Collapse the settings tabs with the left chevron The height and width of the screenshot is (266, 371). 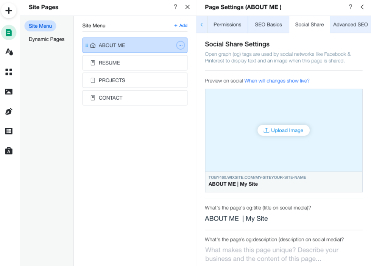pyautogui.click(x=201, y=24)
